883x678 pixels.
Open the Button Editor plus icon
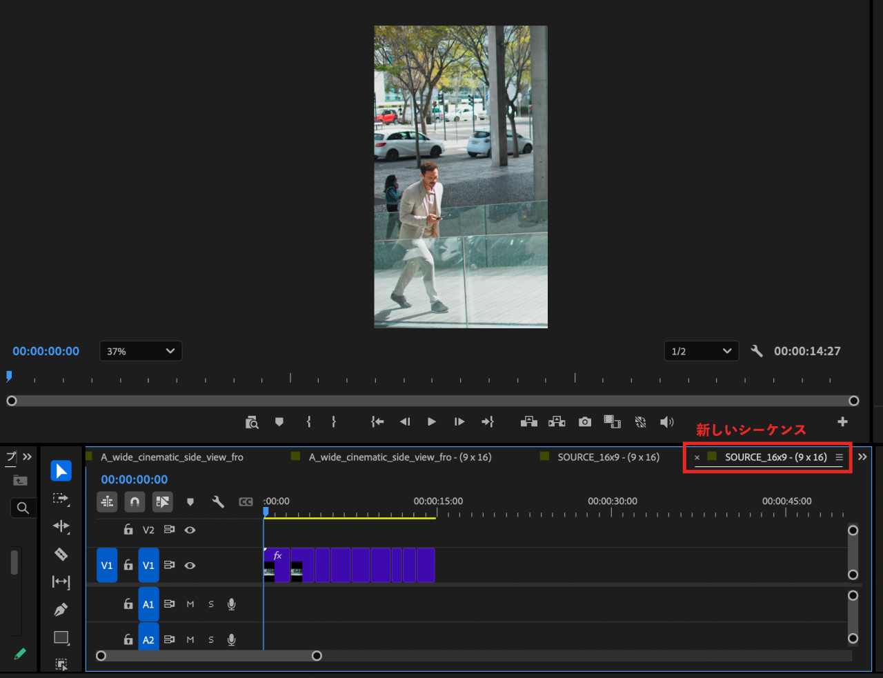click(842, 421)
